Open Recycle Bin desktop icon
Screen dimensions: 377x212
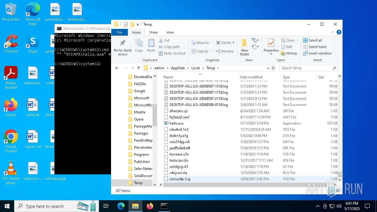point(11,12)
